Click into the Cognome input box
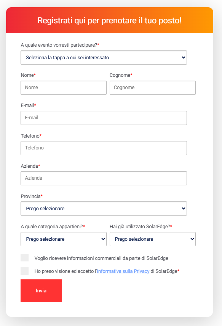This screenshot has width=222, height=326. pyautogui.click(x=153, y=88)
